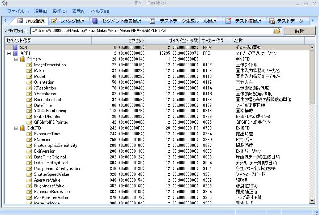319x215 pixels.
Task: Click the iFuzzMaker application icon in title bar
Action: point(4,3)
